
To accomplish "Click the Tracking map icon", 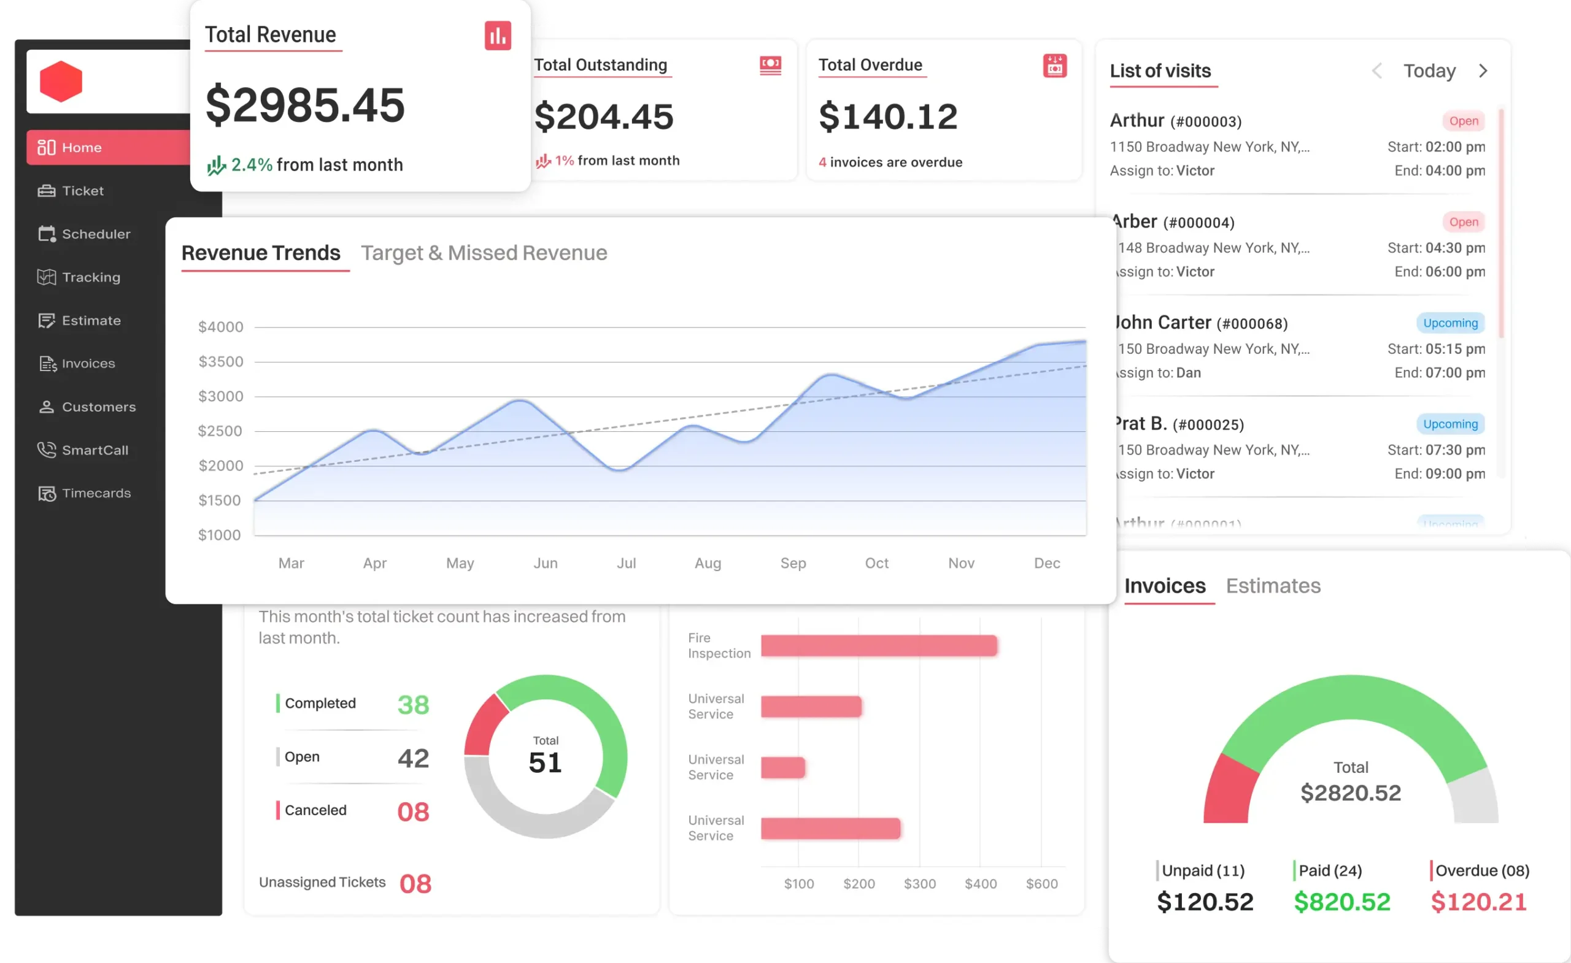I will point(46,277).
